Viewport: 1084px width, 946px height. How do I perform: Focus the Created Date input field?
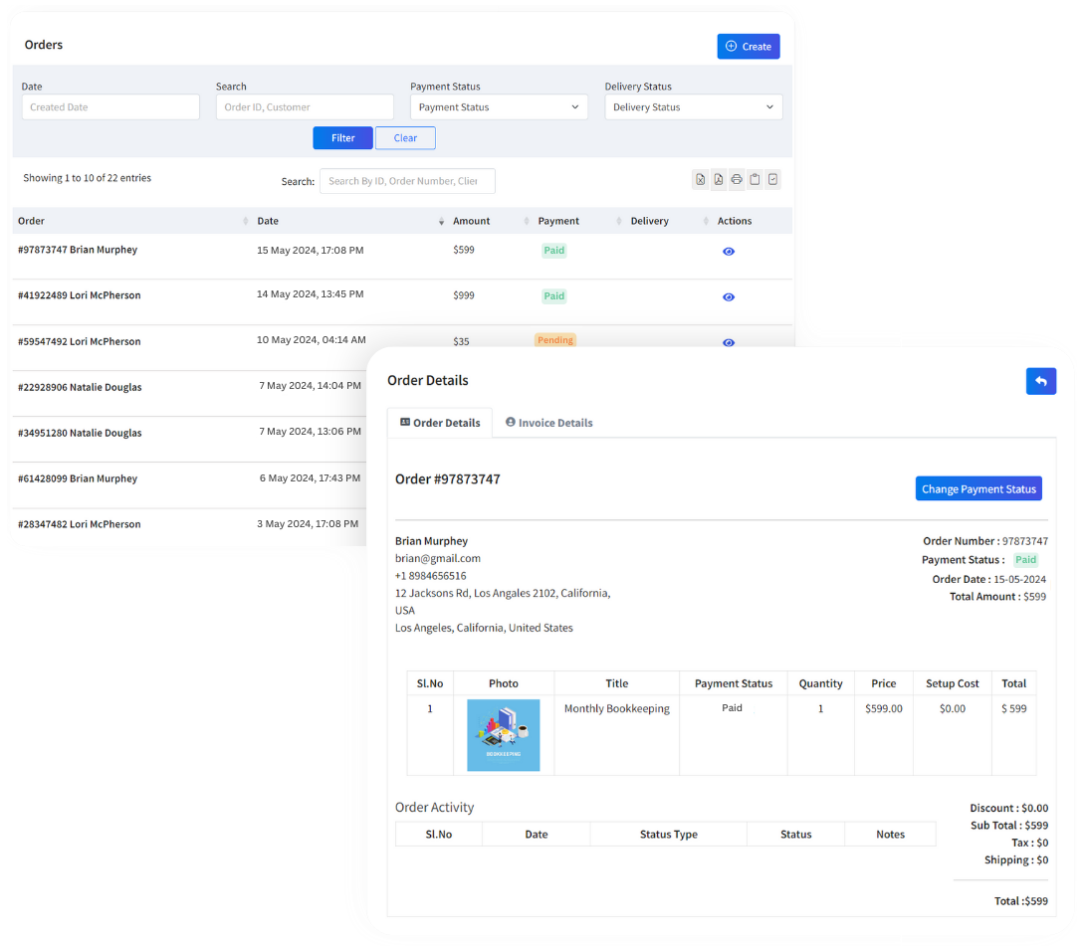(x=110, y=107)
